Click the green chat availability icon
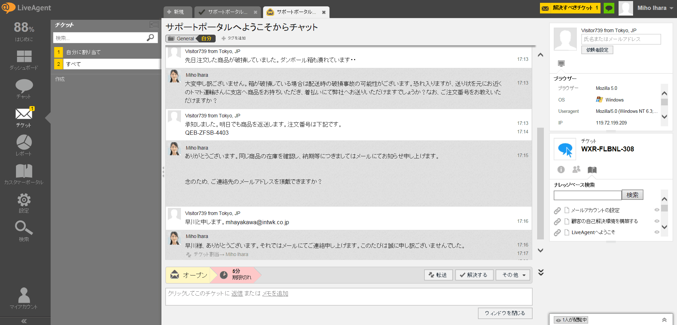The height and width of the screenshot is (325, 677). point(609,8)
